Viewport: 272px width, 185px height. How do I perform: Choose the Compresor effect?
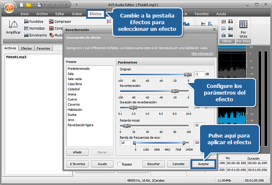[59, 21]
